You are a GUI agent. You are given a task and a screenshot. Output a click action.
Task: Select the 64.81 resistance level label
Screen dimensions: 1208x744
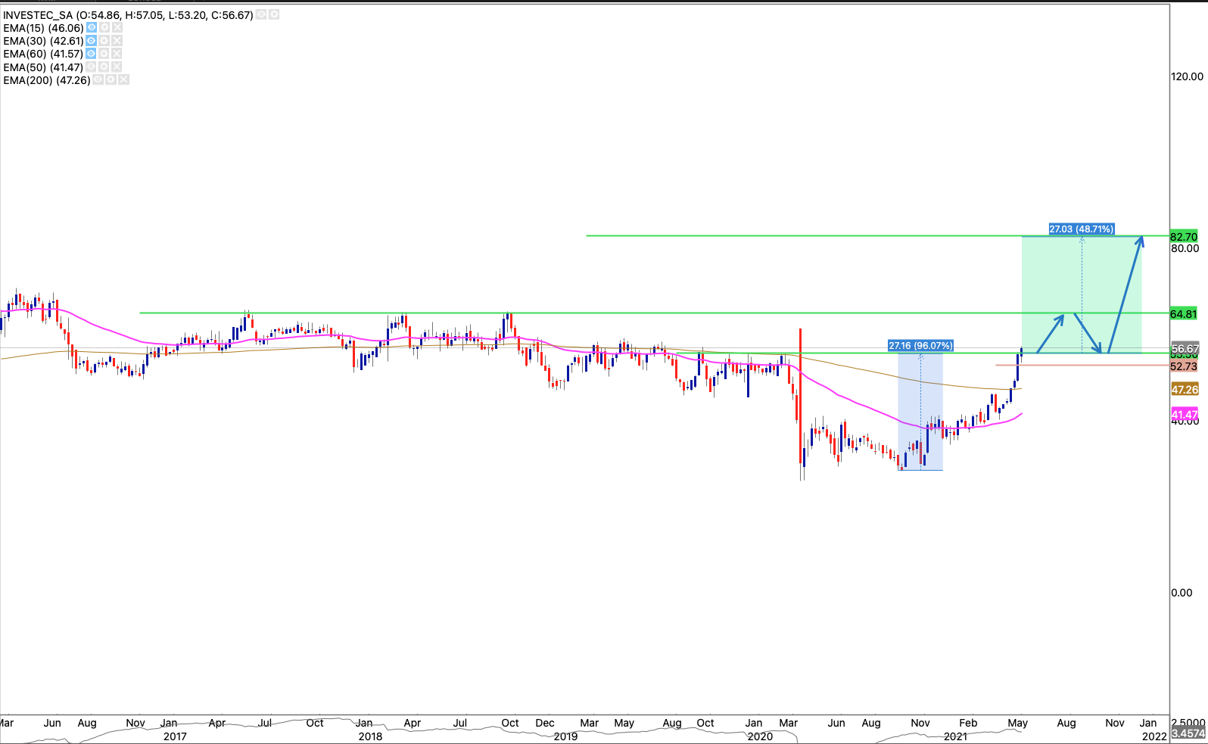[1184, 314]
